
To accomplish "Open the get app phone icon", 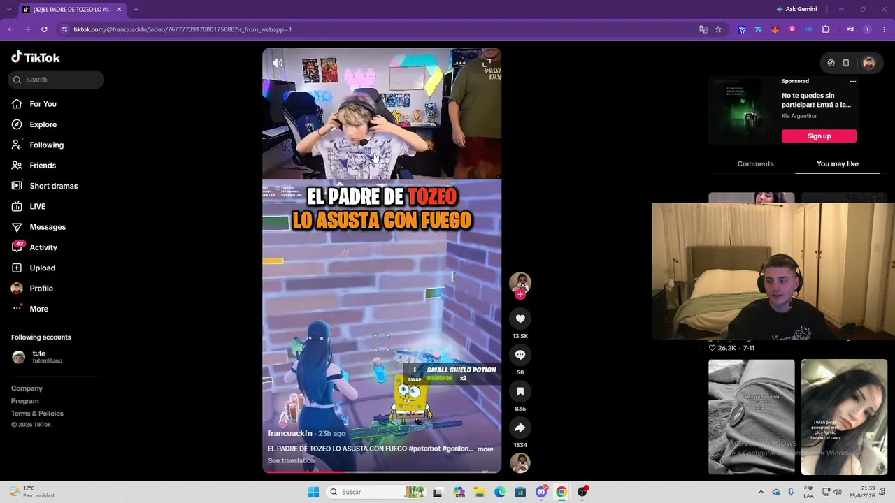I will coord(846,63).
